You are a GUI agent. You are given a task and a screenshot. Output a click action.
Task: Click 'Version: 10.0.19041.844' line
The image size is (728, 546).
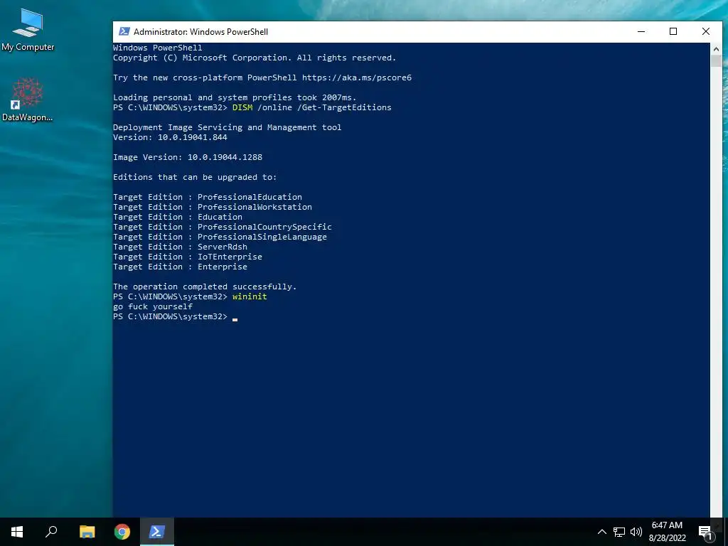[171, 137]
